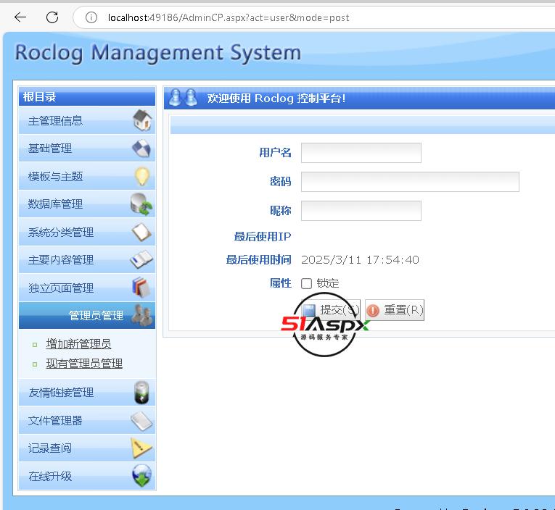
Task: Click the Roclog Management System title
Action: pos(158,53)
